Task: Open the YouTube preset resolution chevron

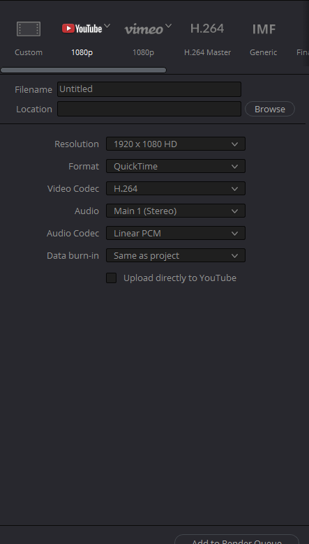Action: 107,26
